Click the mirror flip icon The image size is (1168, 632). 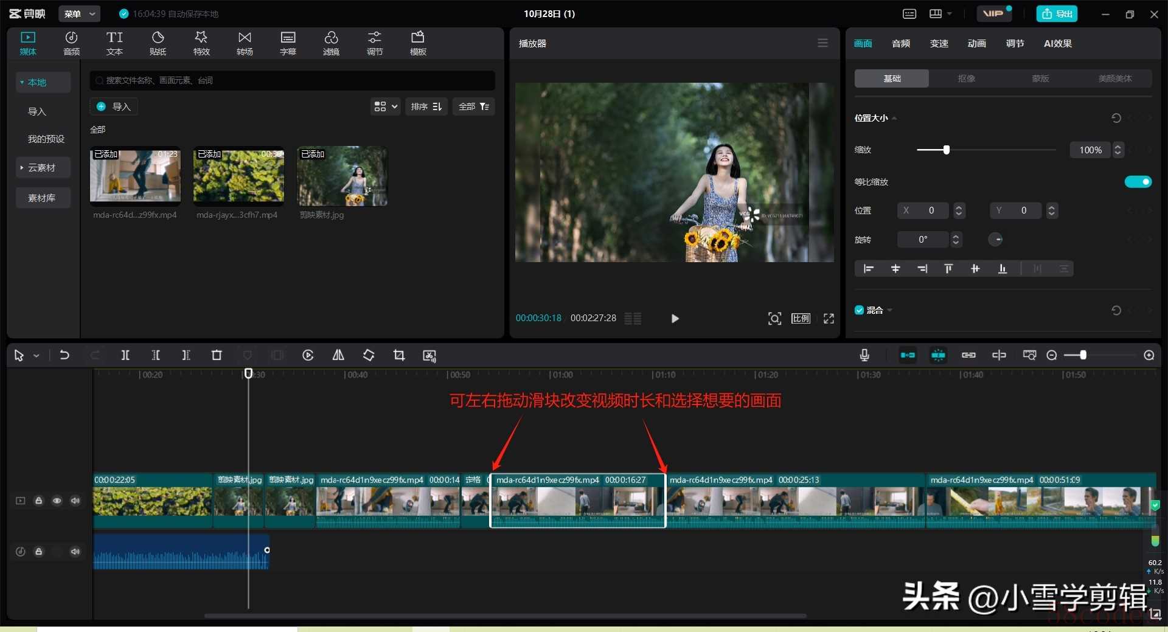(338, 355)
